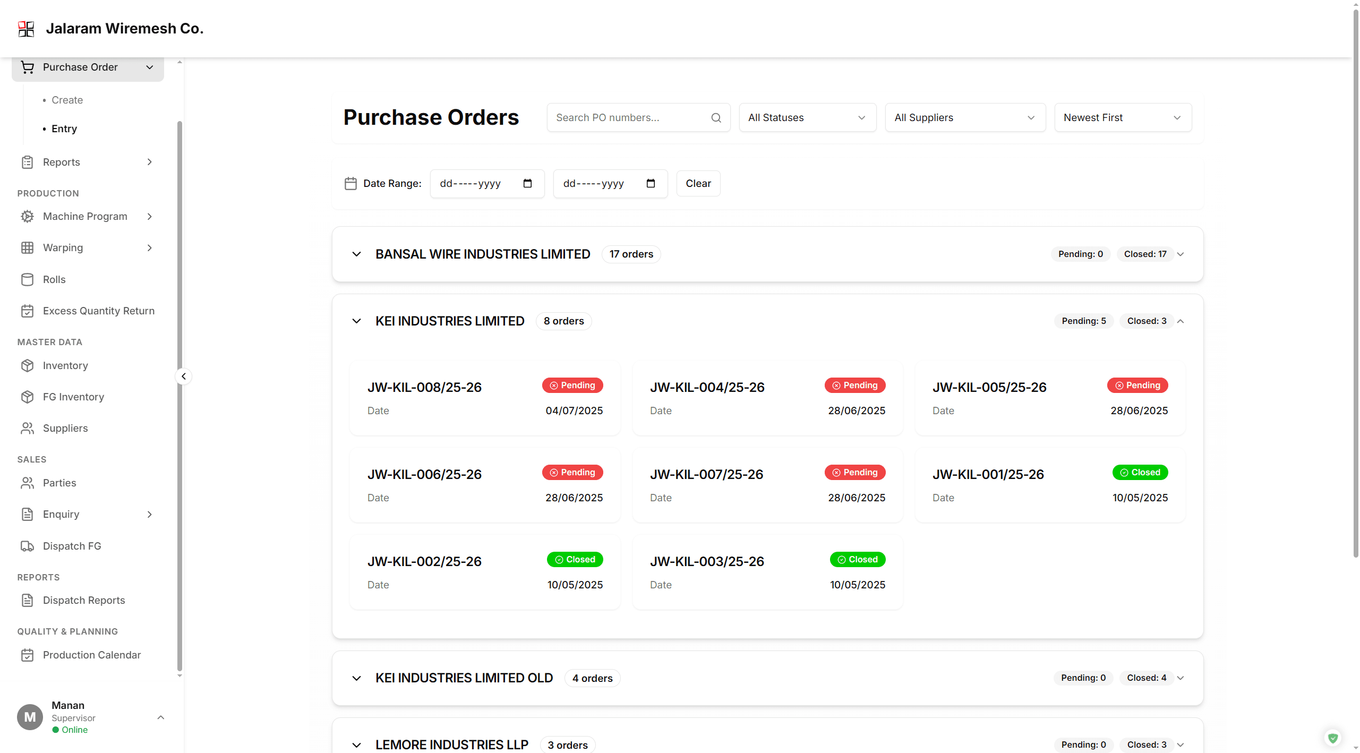Open the All Statuses dropdown
Image resolution: width=1360 pixels, height=753 pixels.
point(807,117)
